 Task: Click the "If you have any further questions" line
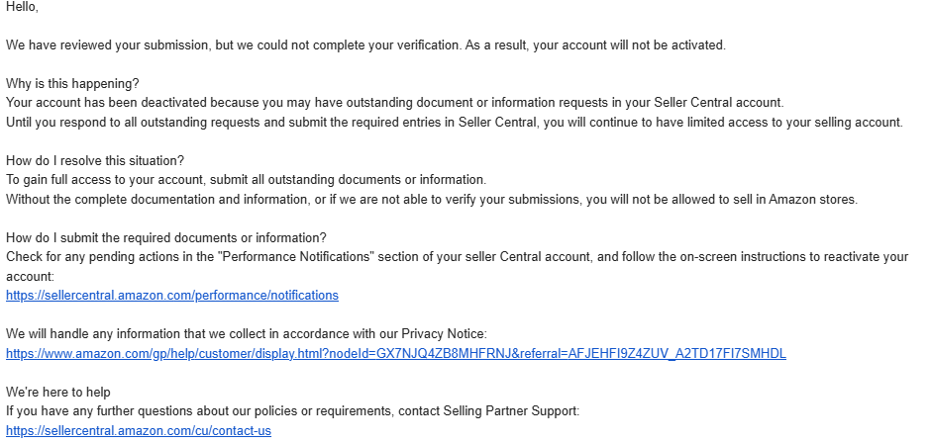(x=293, y=411)
